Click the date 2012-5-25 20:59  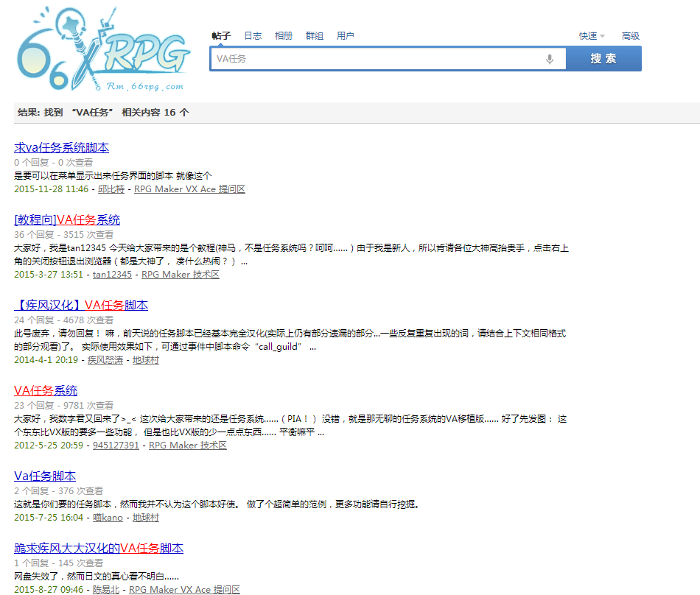click(x=49, y=446)
